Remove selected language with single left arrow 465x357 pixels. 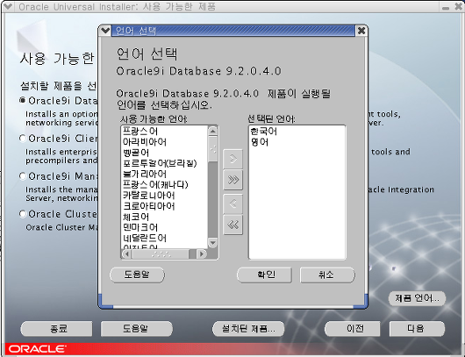pyautogui.click(x=232, y=203)
